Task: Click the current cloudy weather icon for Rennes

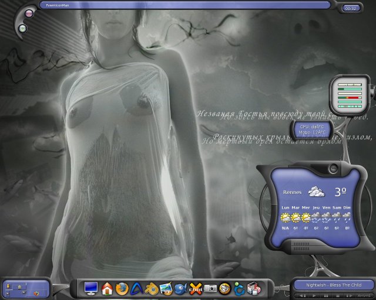Action: pyautogui.click(x=316, y=192)
